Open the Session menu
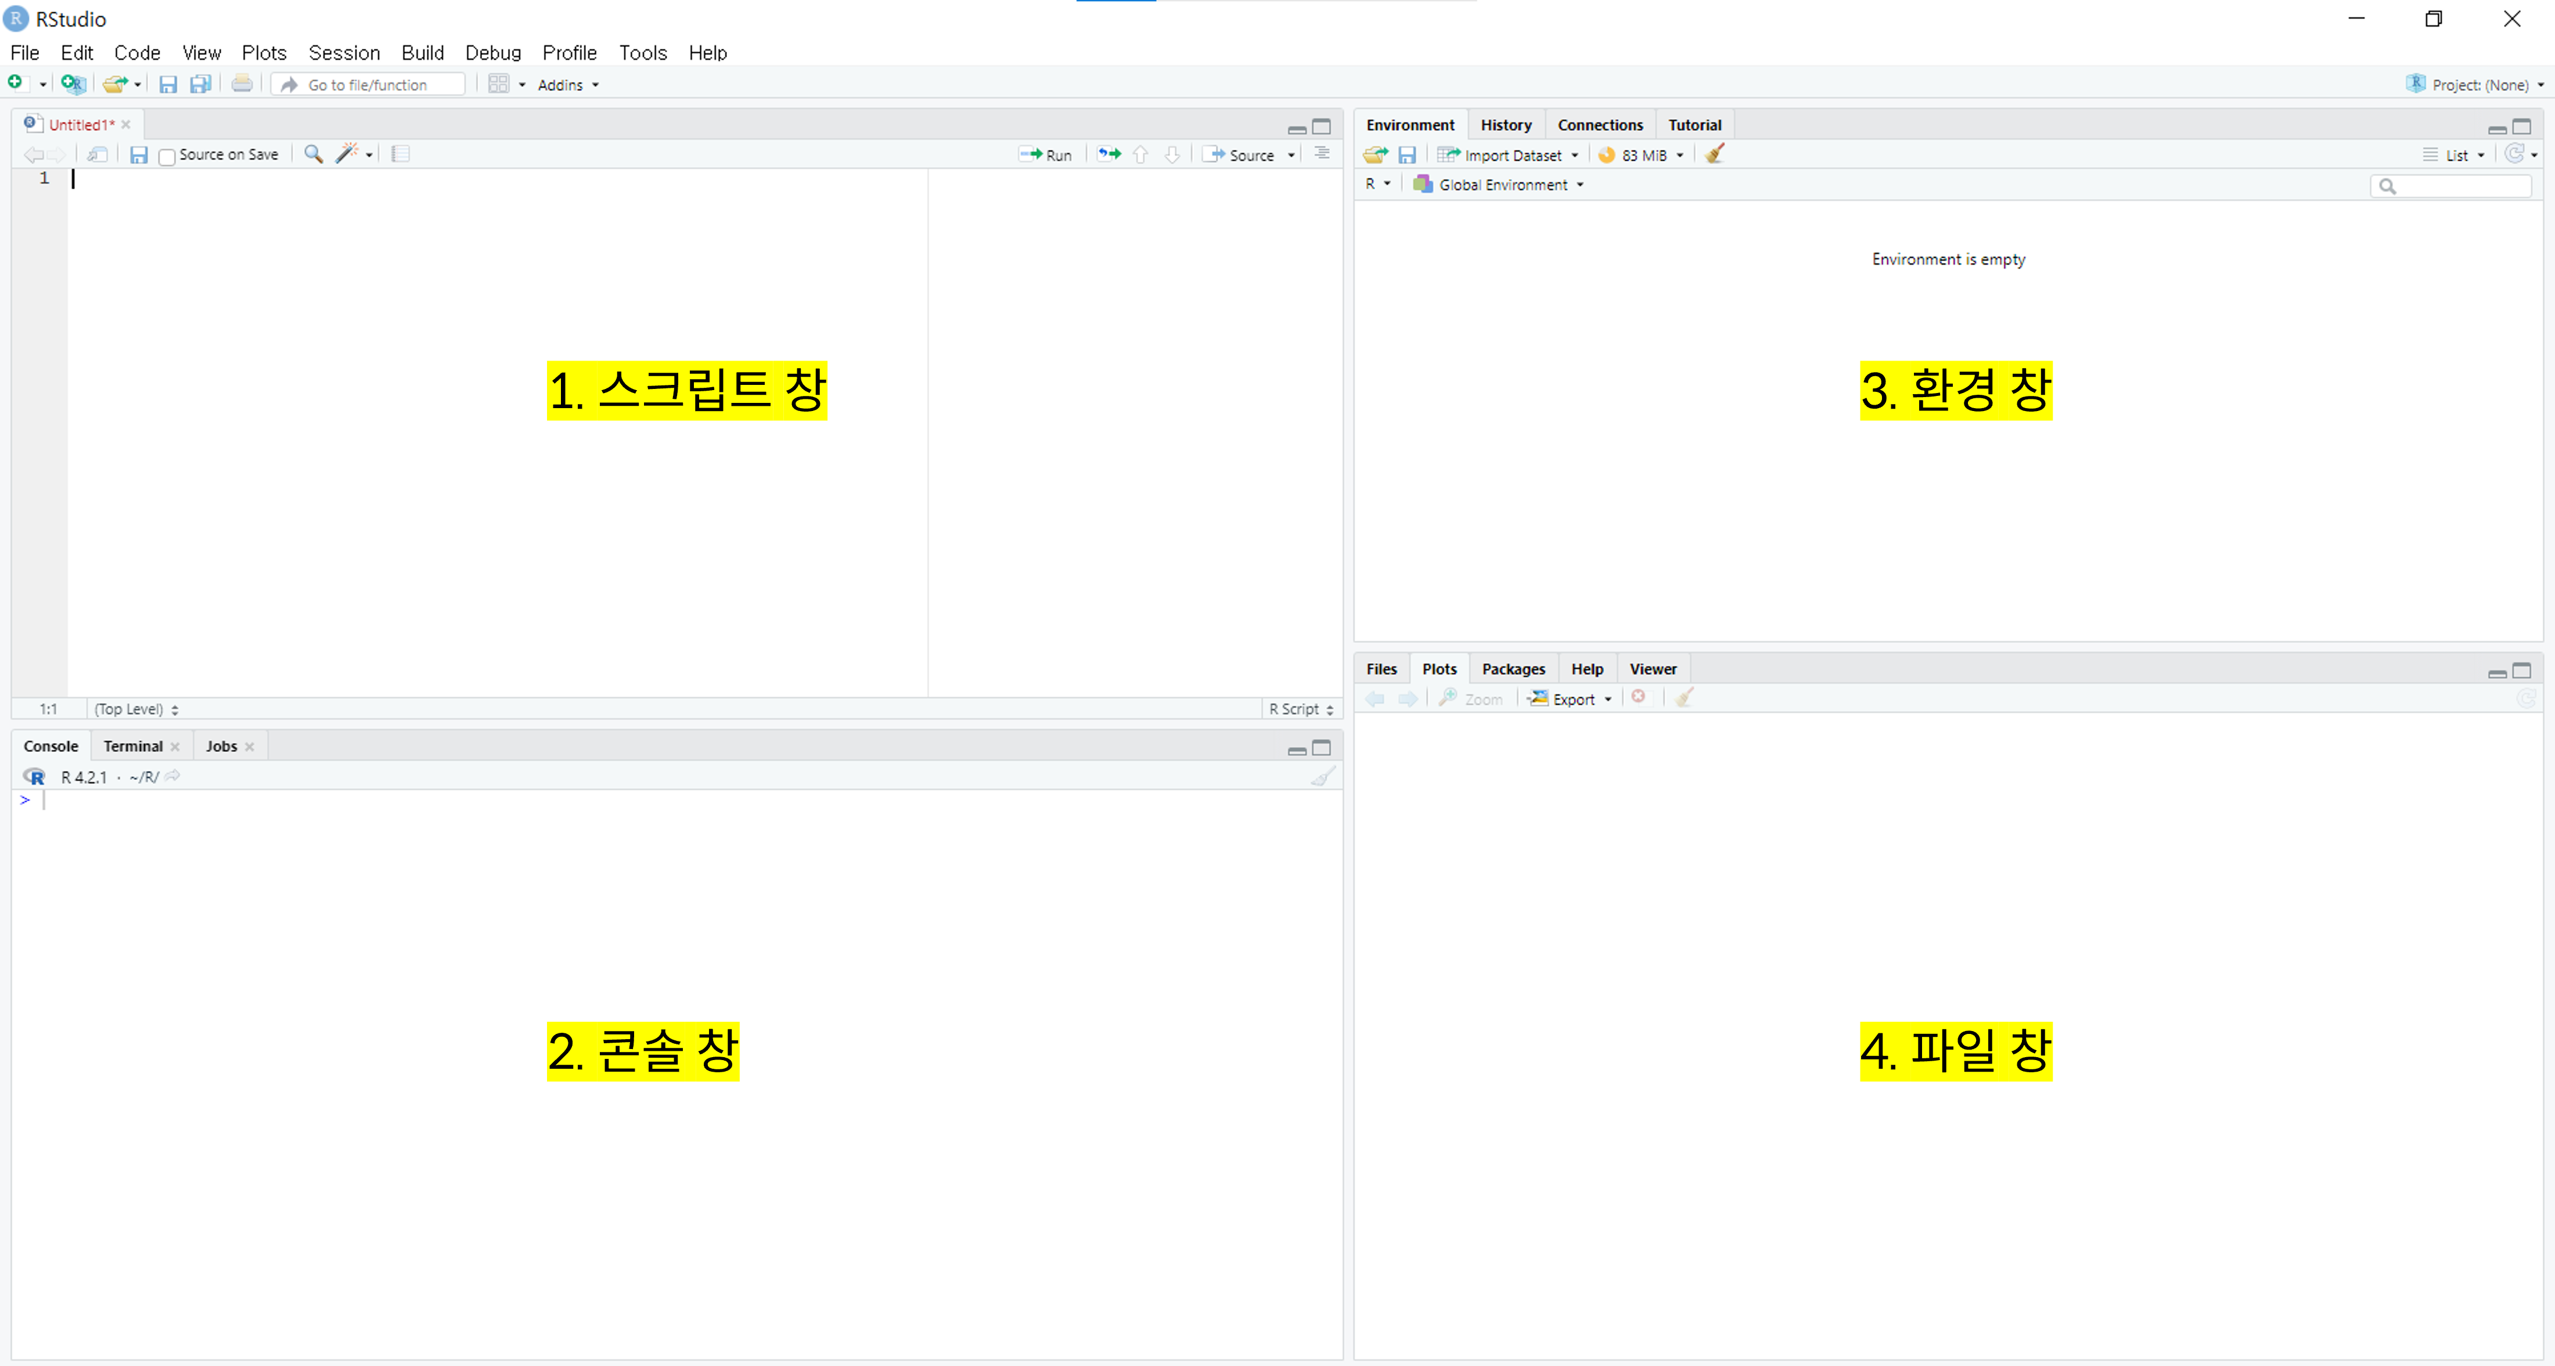The width and height of the screenshot is (2555, 1366). click(x=343, y=52)
